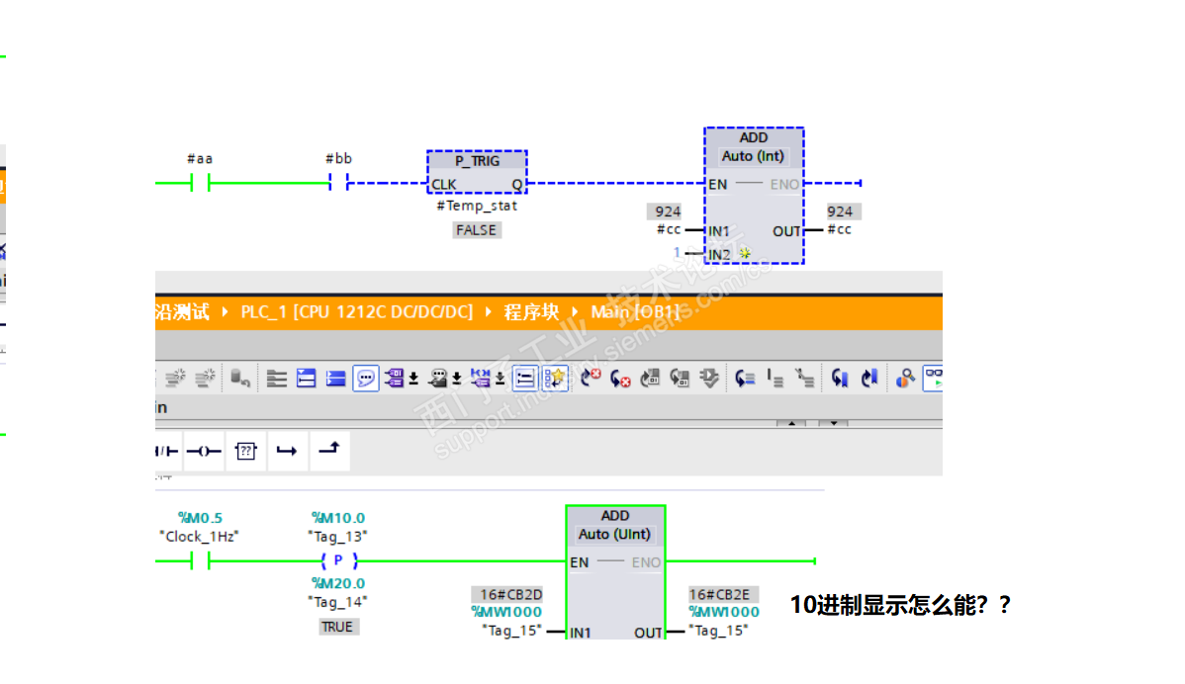Click the indented lines toolbar icon

coord(775,379)
